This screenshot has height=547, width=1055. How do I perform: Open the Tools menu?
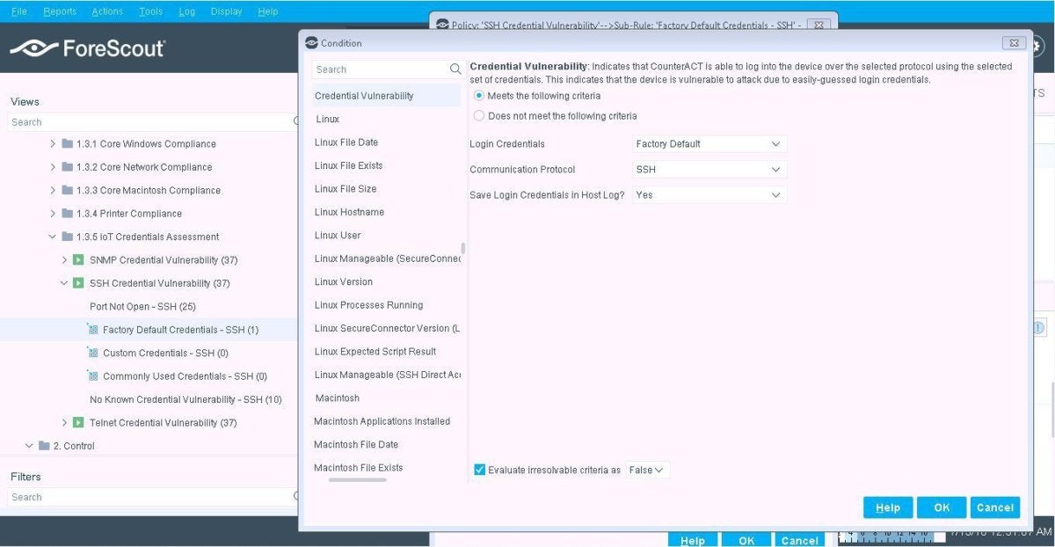150,11
